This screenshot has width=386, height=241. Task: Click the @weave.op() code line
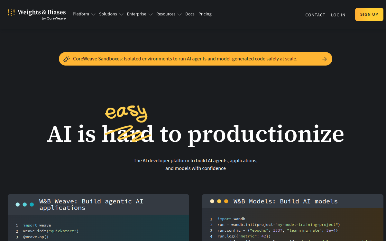(x=36, y=237)
